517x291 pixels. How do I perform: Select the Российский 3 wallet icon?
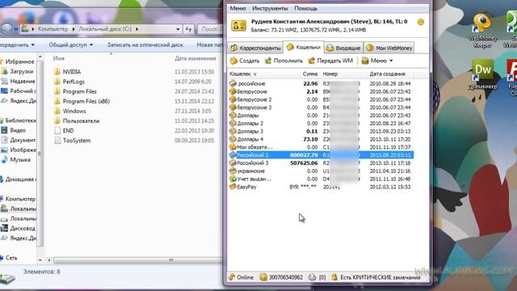point(233,162)
